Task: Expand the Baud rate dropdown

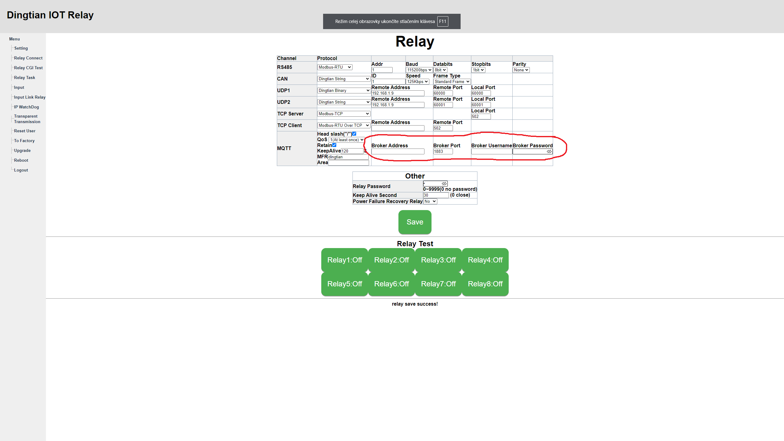Action: 419,70
